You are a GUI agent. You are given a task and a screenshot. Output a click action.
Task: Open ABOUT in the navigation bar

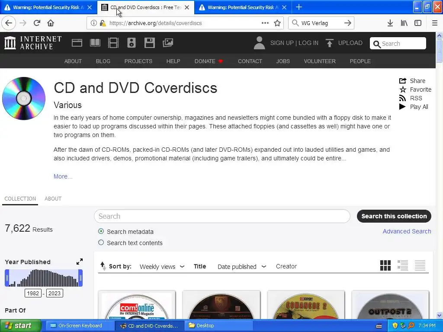(x=73, y=61)
